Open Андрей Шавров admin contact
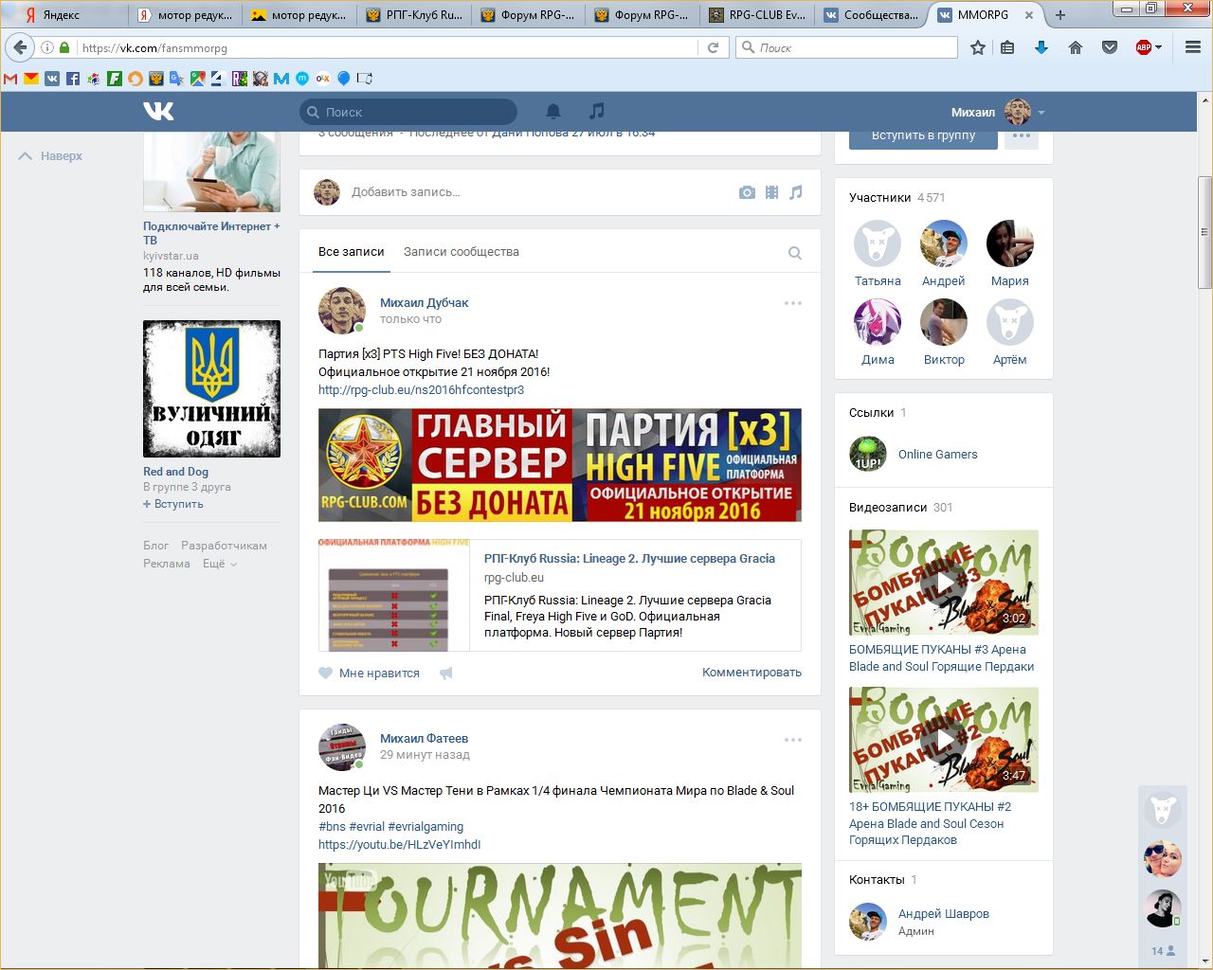 943,914
